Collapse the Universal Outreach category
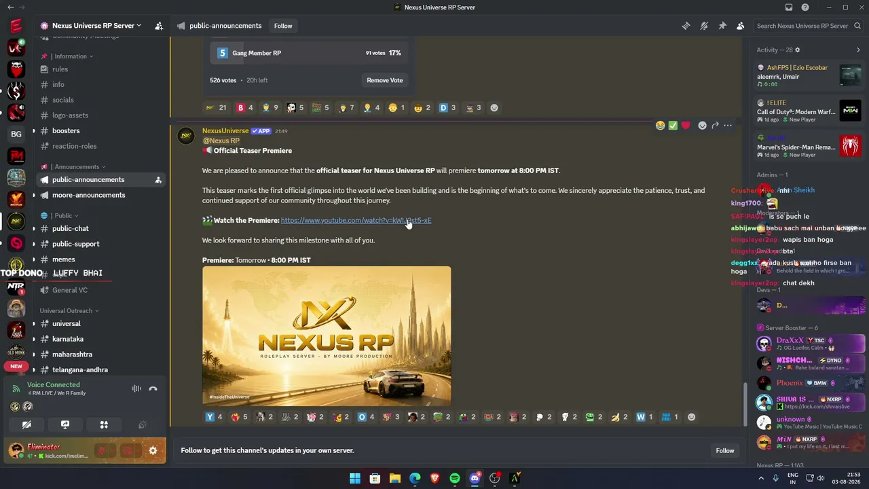The image size is (869, 489). (69, 311)
